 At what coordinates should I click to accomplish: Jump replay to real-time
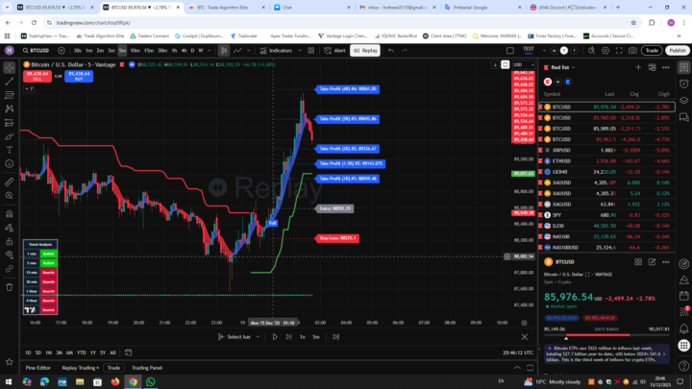click(x=335, y=337)
